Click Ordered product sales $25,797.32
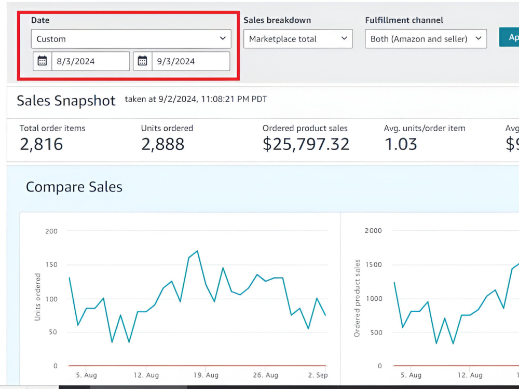Screen dimensions: 519x389 click(x=306, y=144)
